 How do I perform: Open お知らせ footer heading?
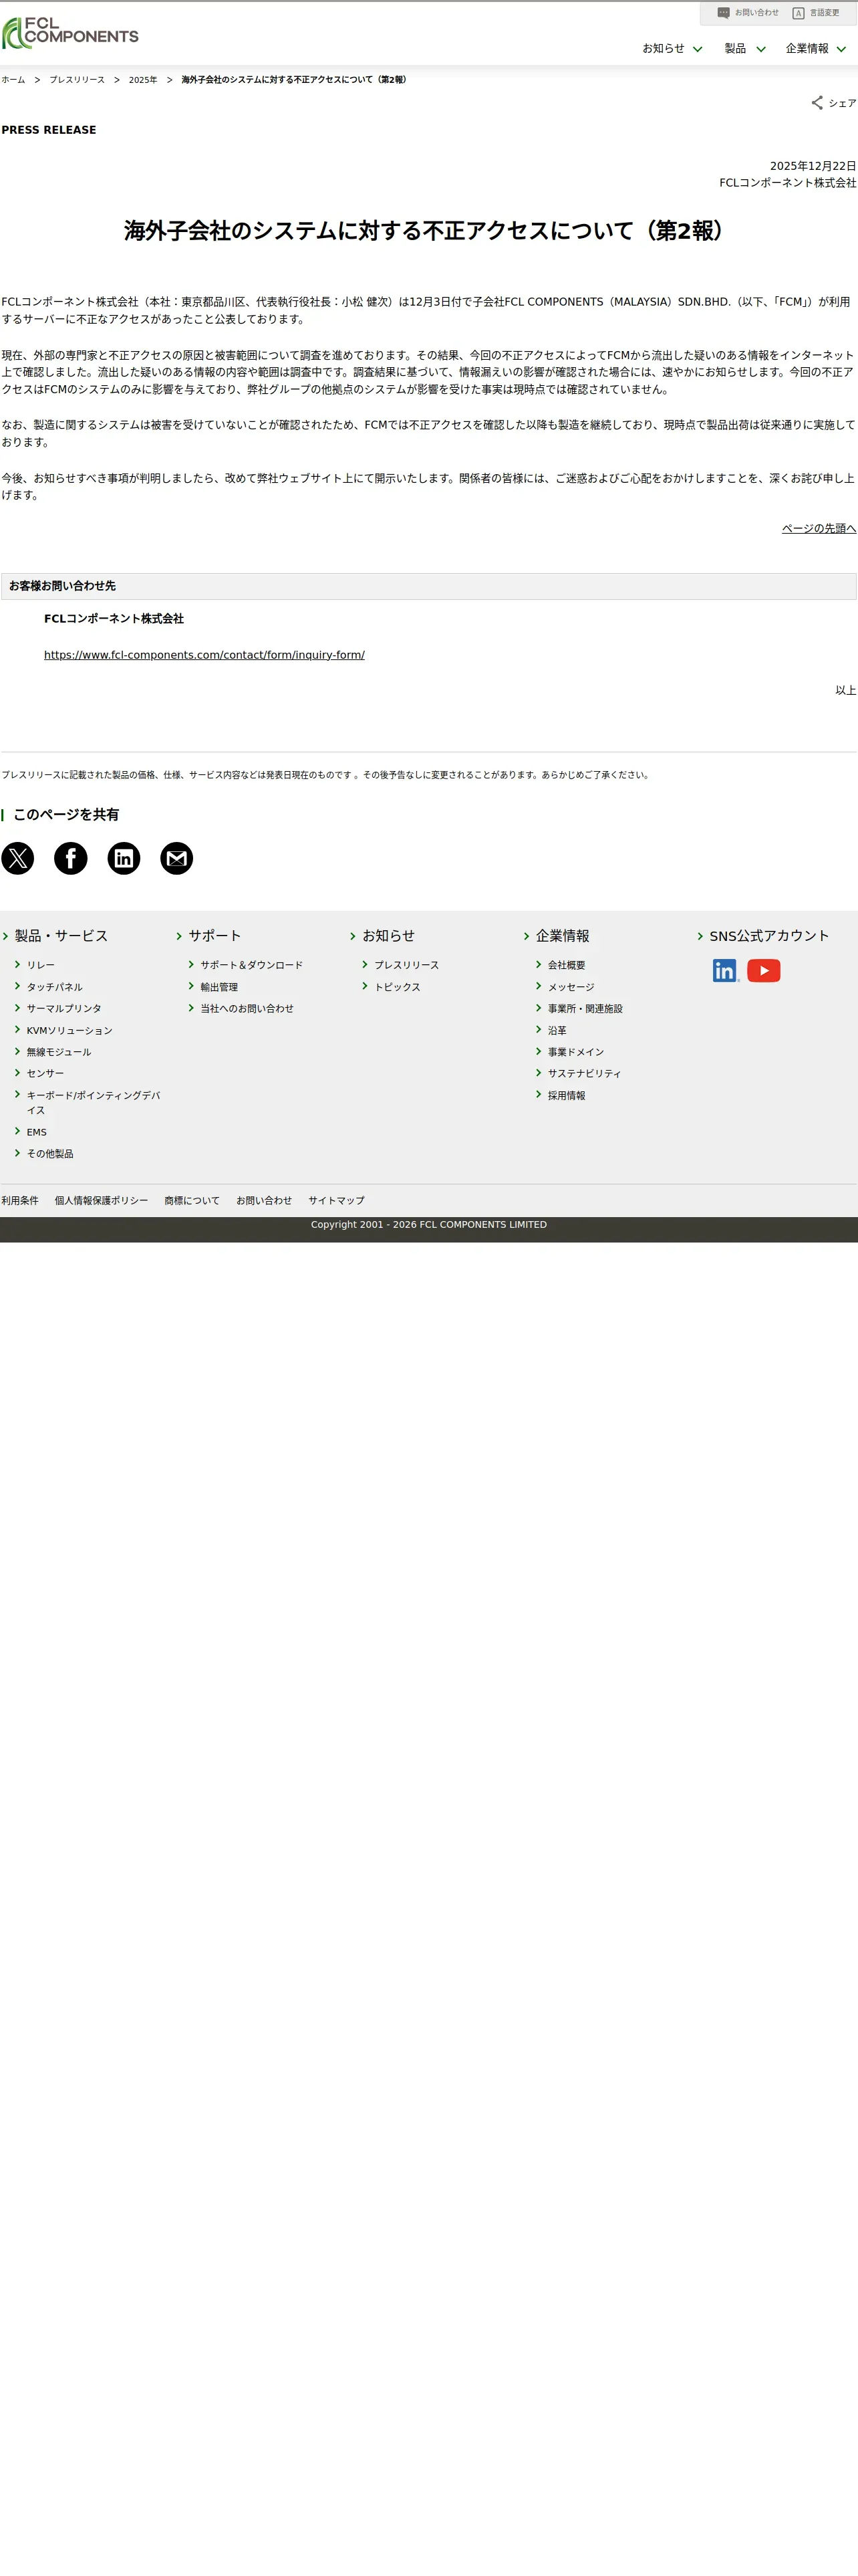(388, 936)
